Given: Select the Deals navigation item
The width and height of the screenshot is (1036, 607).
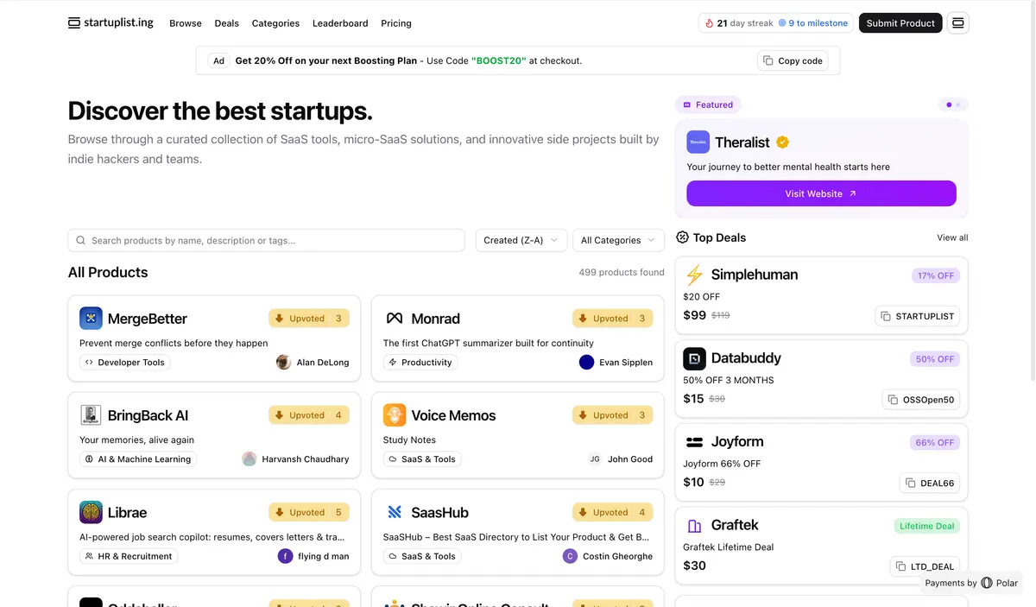Looking at the screenshot, I should click(x=226, y=23).
